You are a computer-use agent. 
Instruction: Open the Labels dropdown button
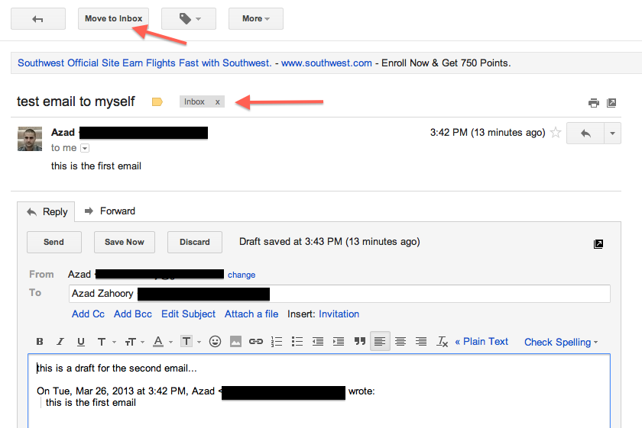pyautogui.click(x=188, y=19)
